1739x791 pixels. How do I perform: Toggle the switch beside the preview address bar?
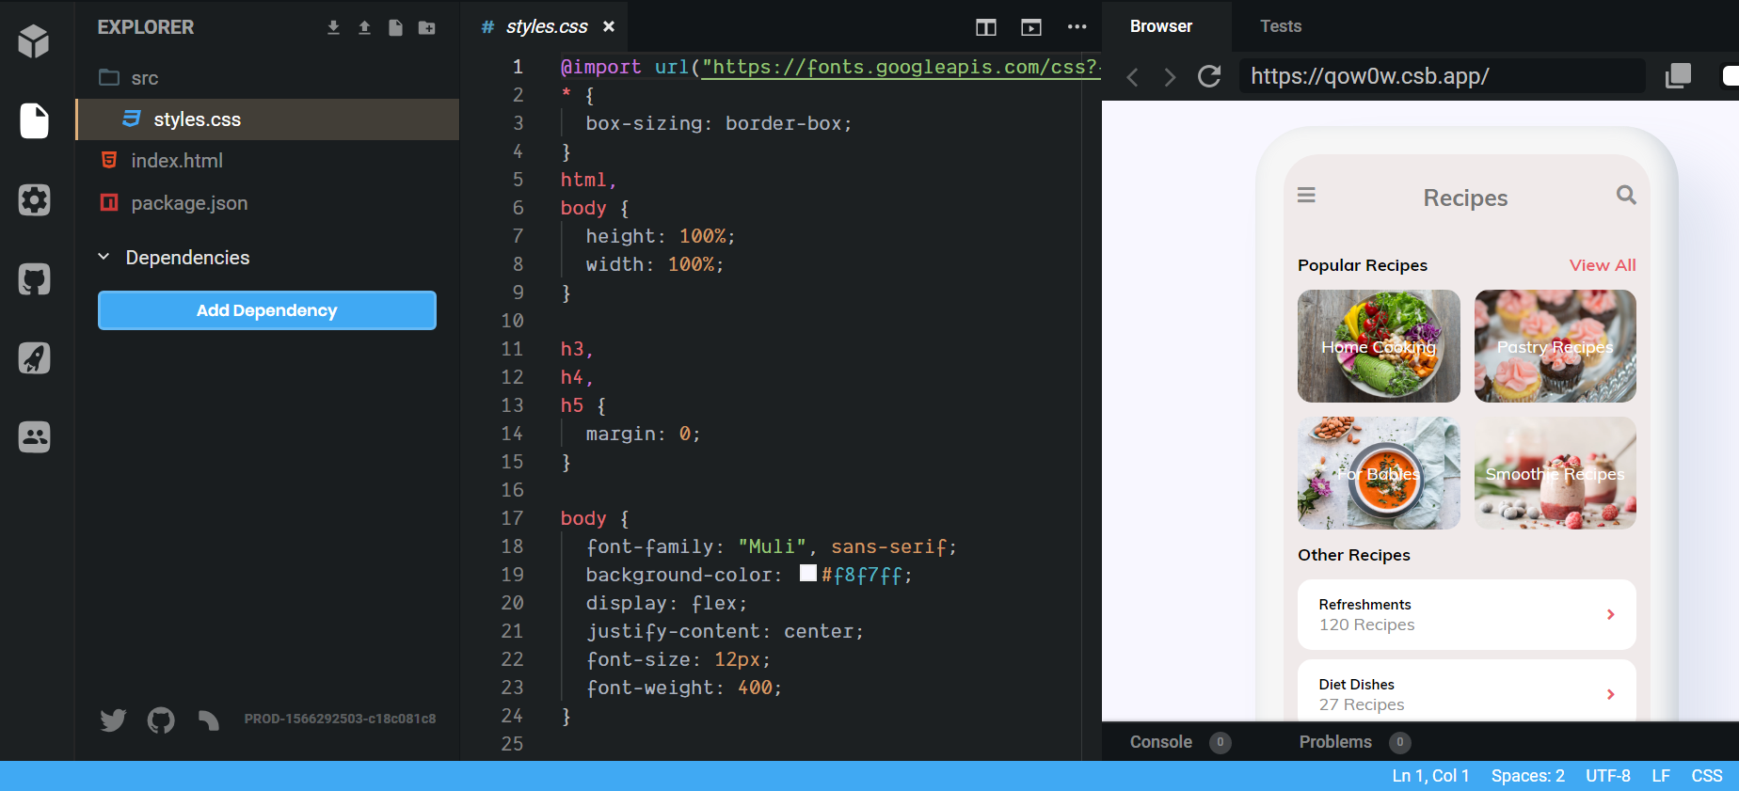1730,76
